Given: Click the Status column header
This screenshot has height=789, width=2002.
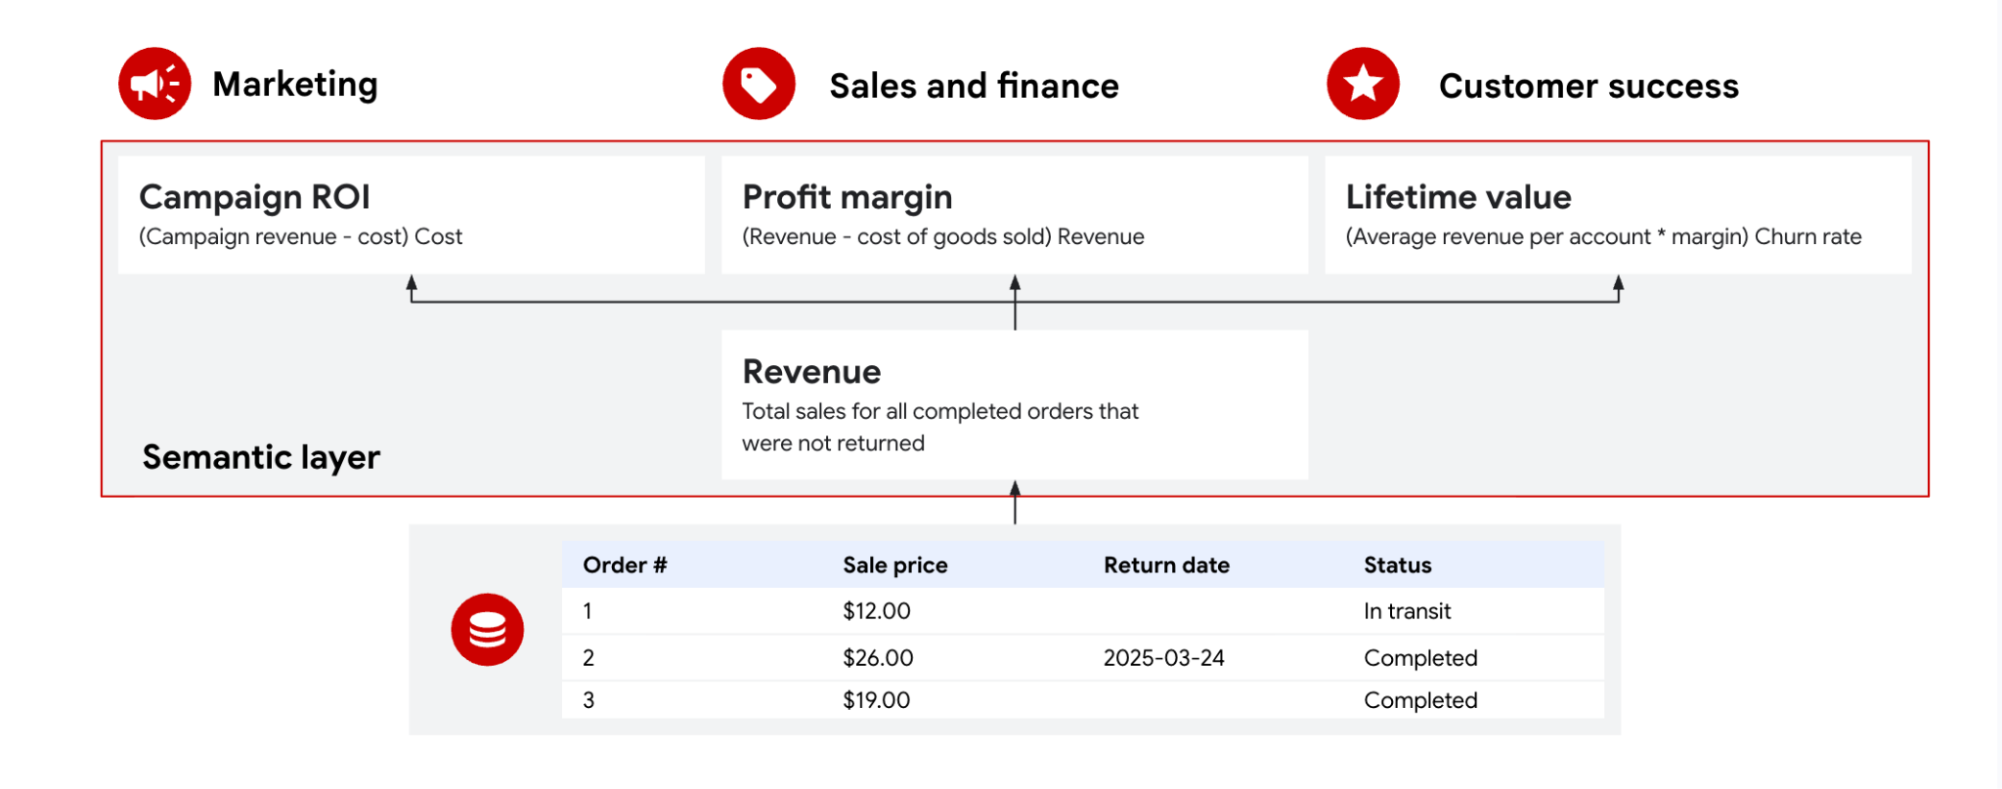Looking at the screenshot, I should coord(1397,565).
